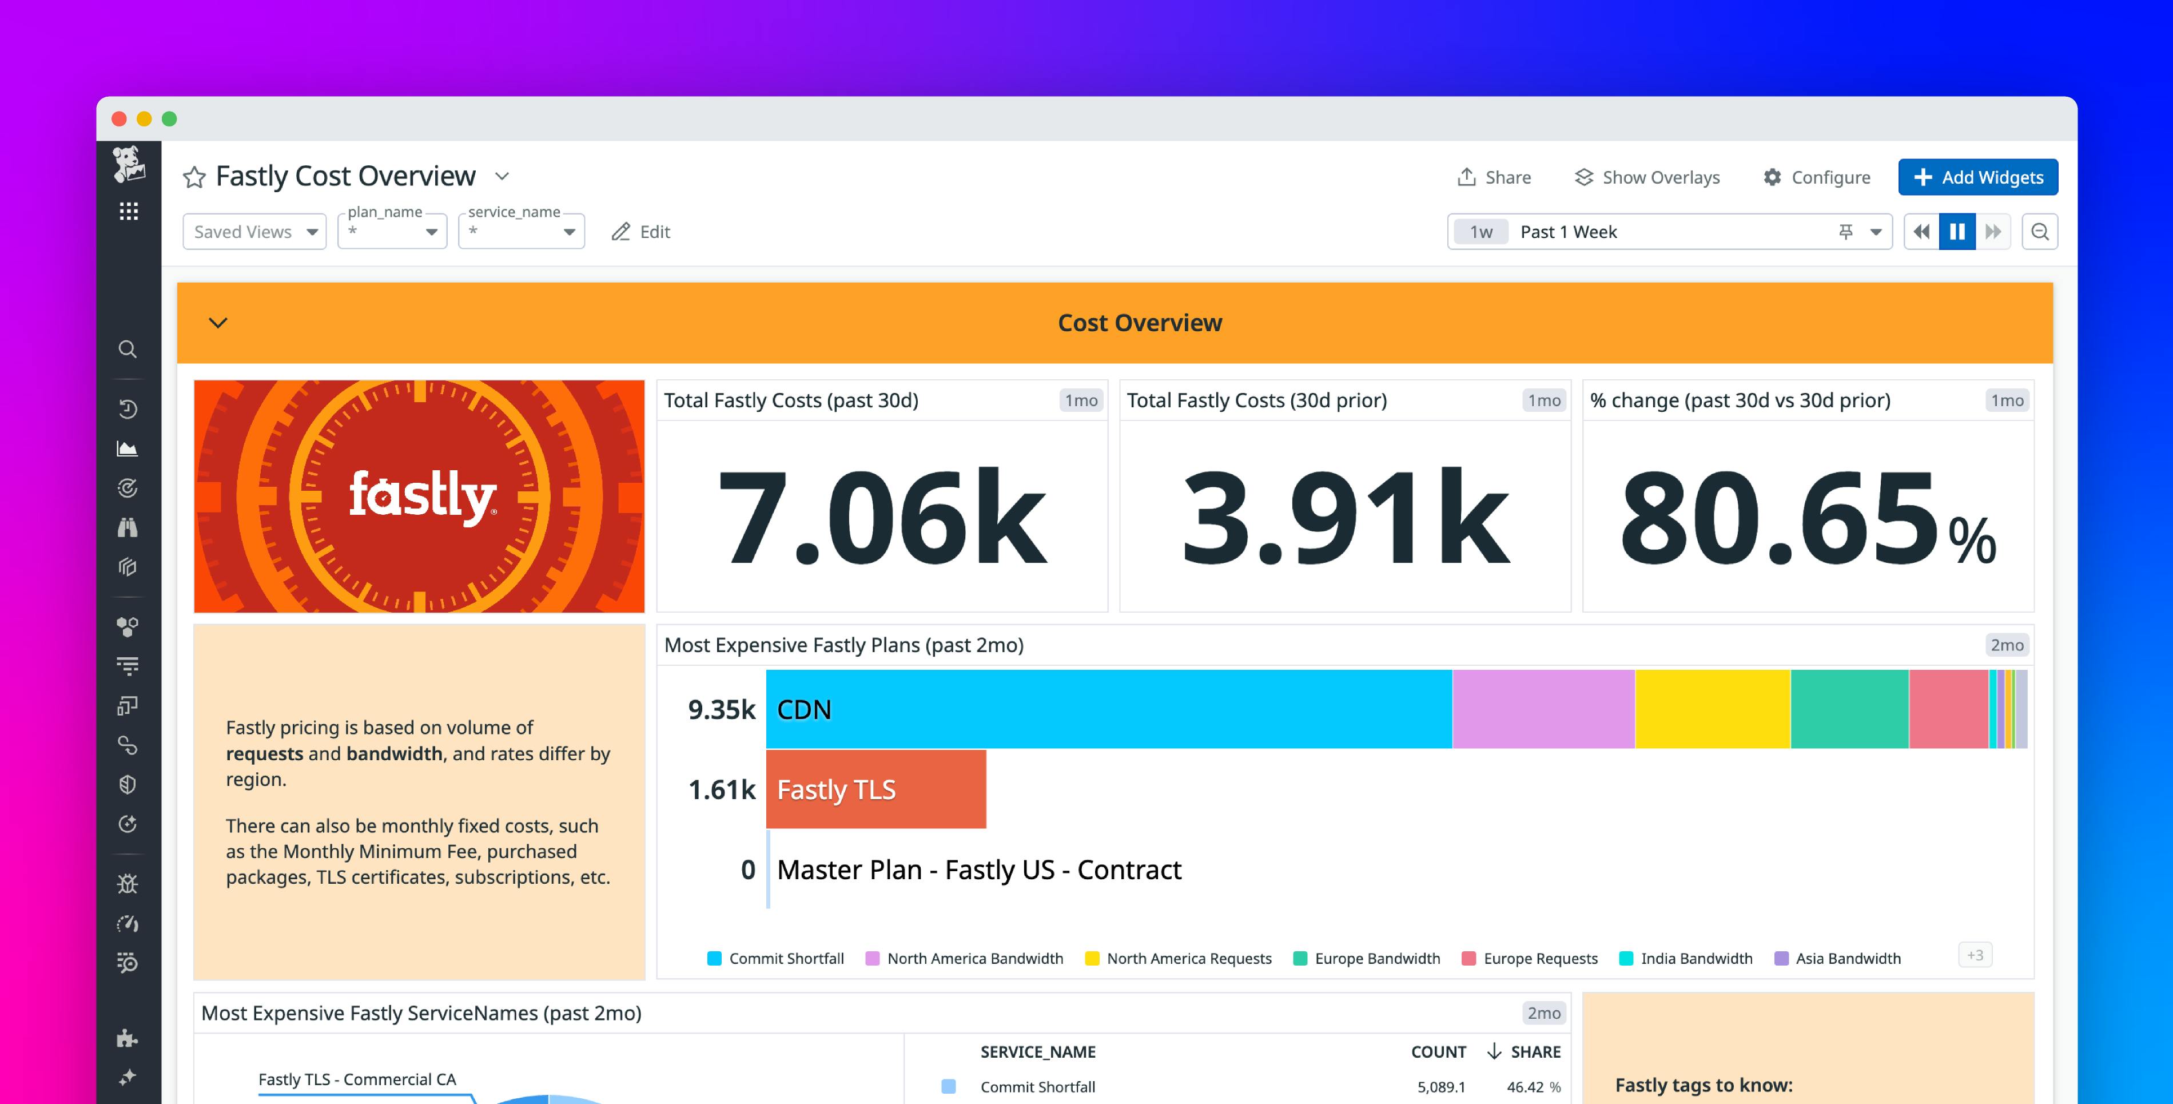This screenshot has height=1104, width=2173.
Task: Click the Add Widgets button
Action: [1977, 177]
